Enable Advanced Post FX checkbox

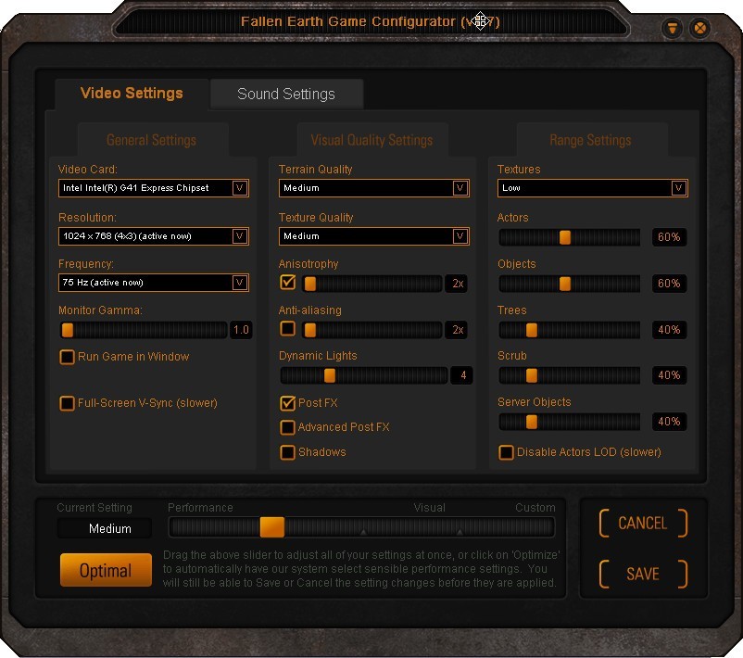(x=287, y=427)
